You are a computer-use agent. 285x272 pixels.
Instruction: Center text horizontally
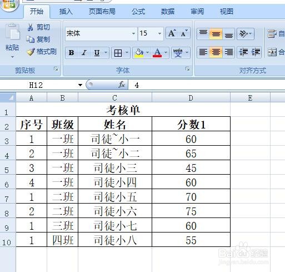click(216, 52)
